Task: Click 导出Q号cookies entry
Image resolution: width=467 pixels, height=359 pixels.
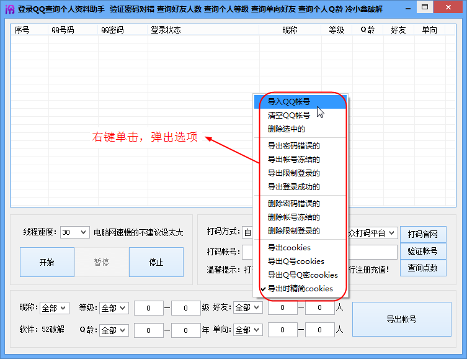Action: point(300,261)
